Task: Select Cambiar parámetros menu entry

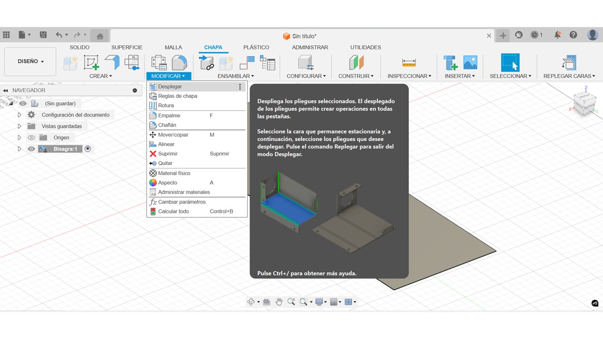Action: click(x=181, y=202)
